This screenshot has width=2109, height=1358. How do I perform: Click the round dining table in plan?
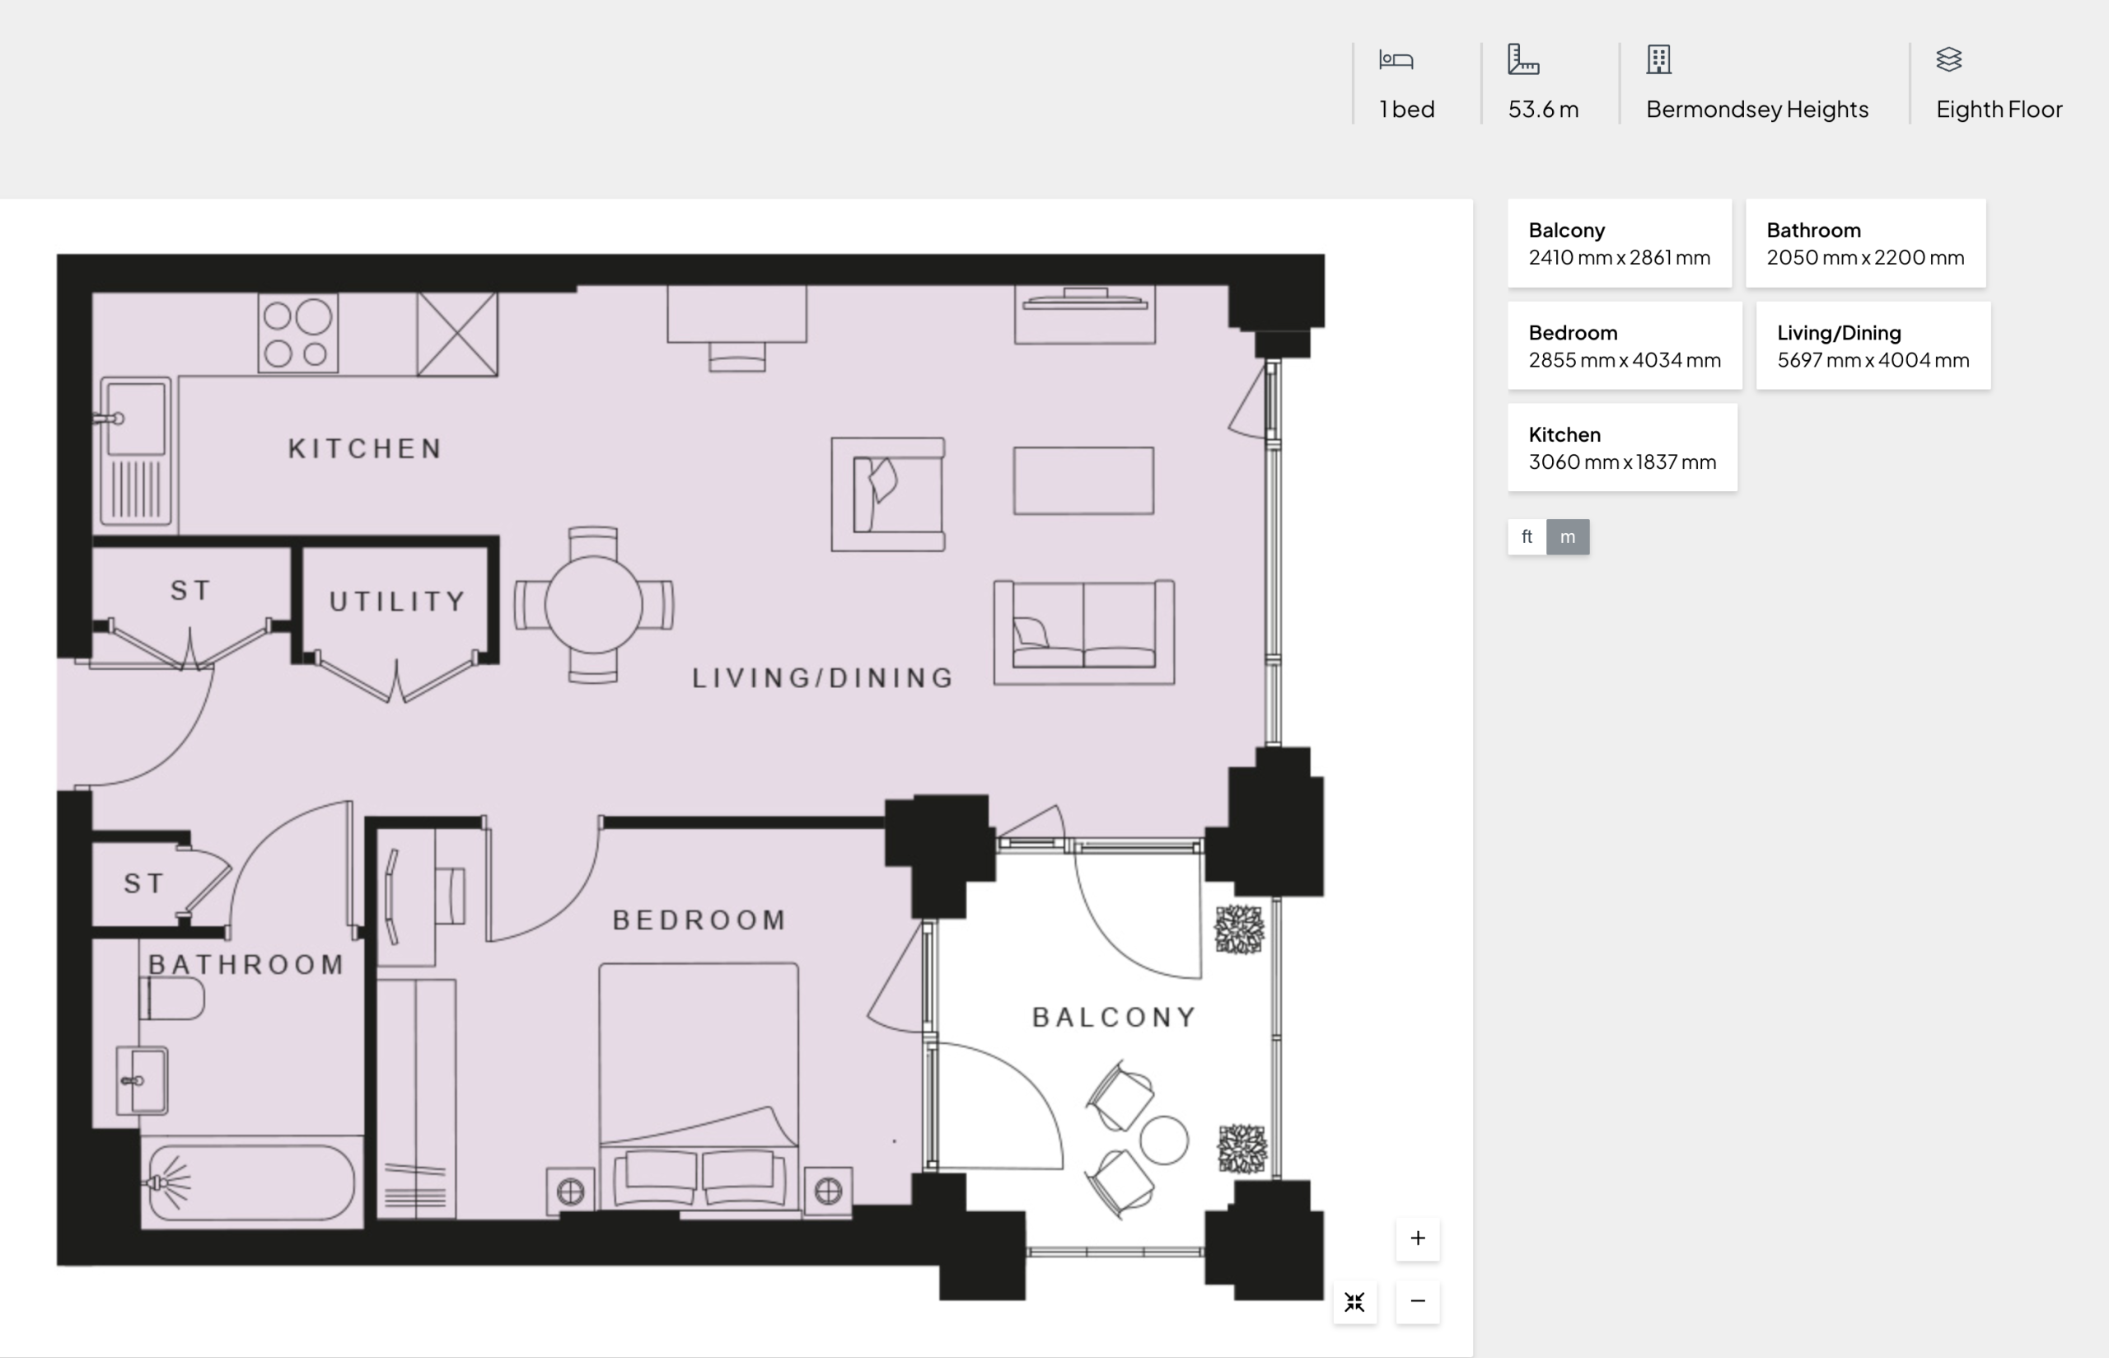[593, 605]
